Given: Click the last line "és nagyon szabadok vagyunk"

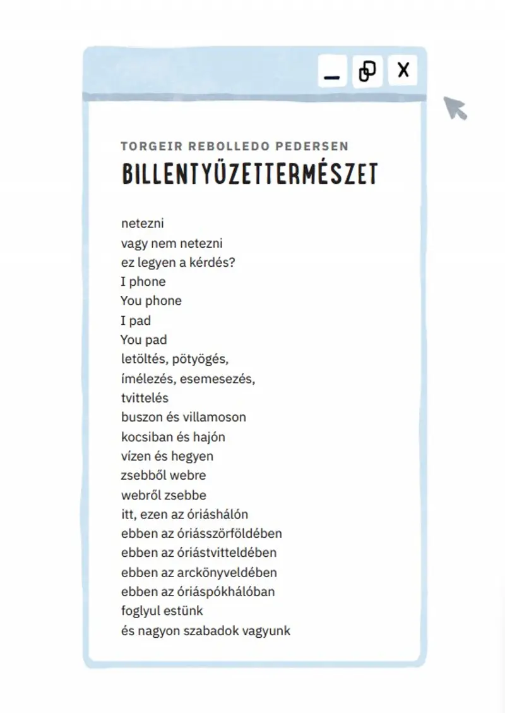Looking at the screenshot, I should [206, 631].
